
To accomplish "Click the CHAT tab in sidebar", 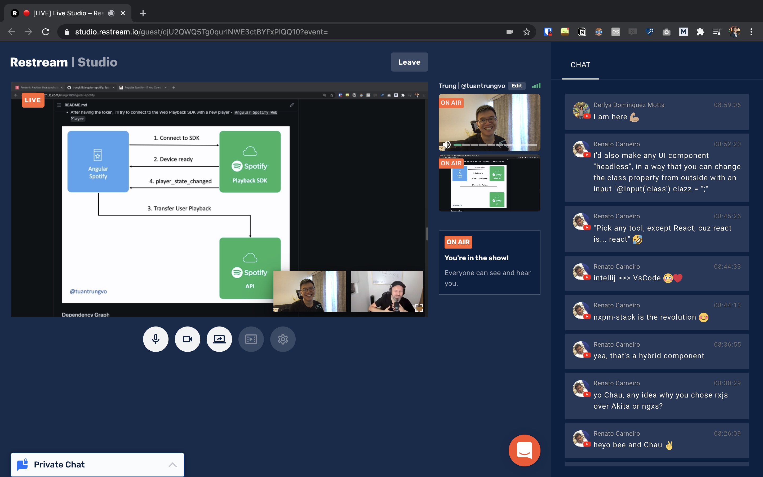I will point(581,65).
